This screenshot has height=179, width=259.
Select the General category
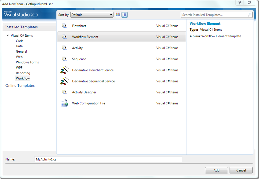click(21, 52)
